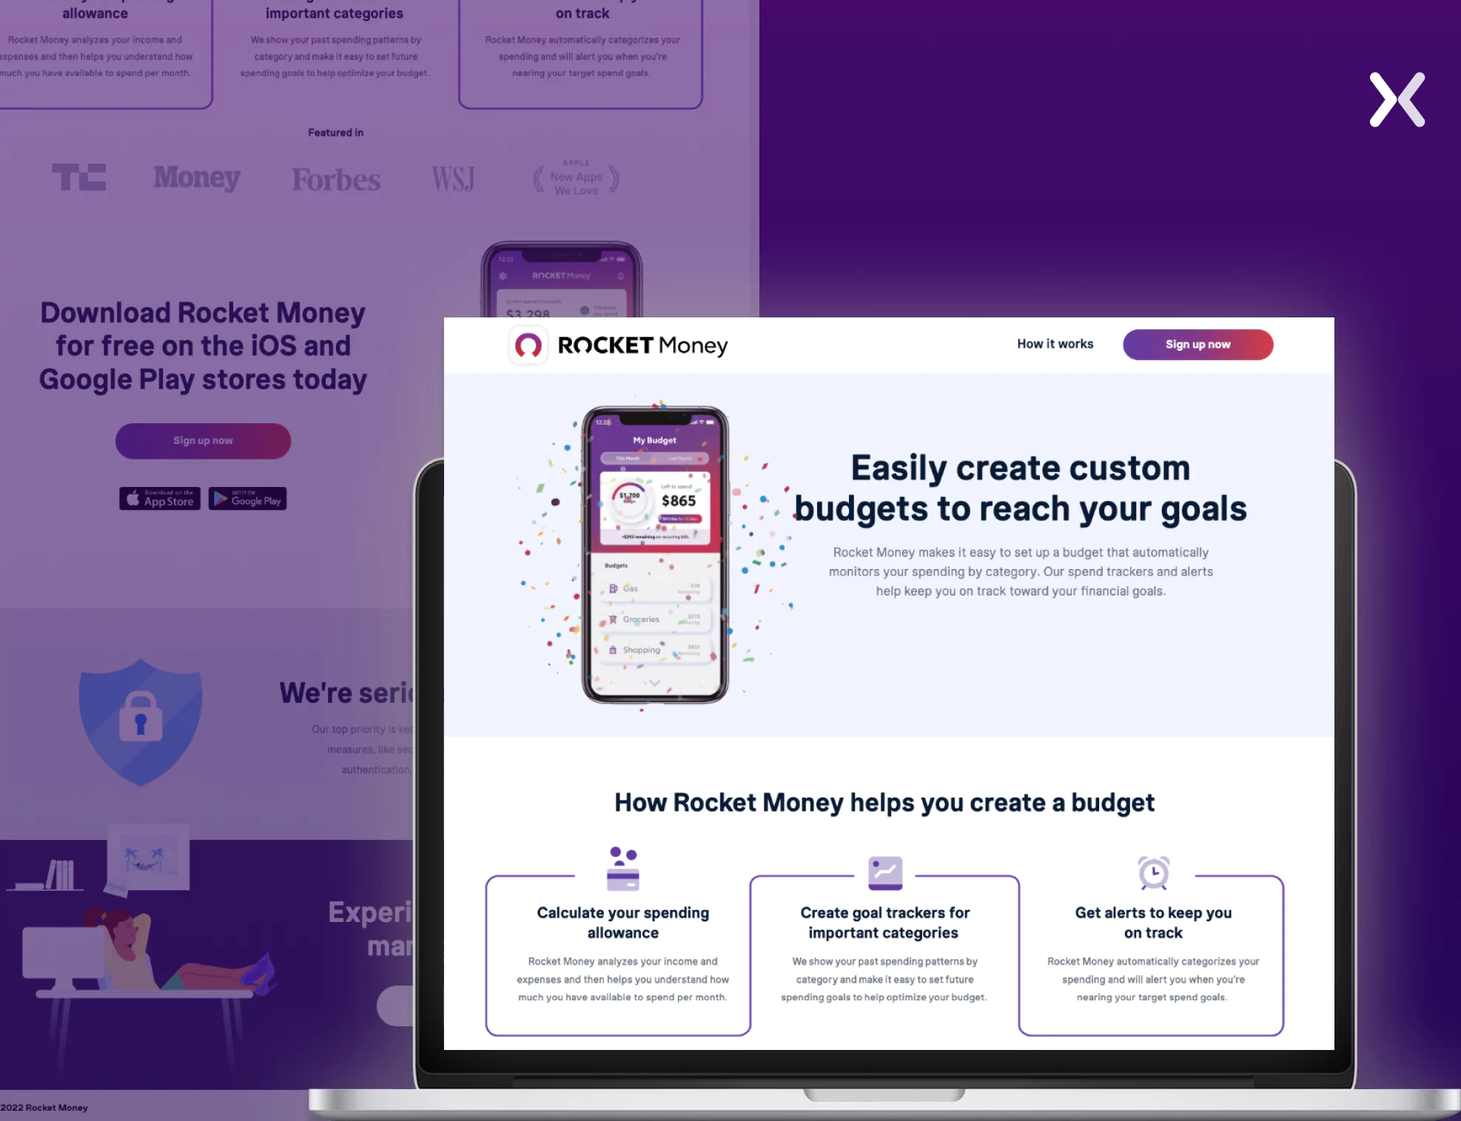Image resolution: width=1461 pixels, height=1121 pixels.
Task: Click the spending allowance calculator icon
Action: (622, 869)
